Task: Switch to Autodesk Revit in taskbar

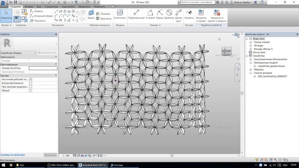Action: click(x=93, y=165)
